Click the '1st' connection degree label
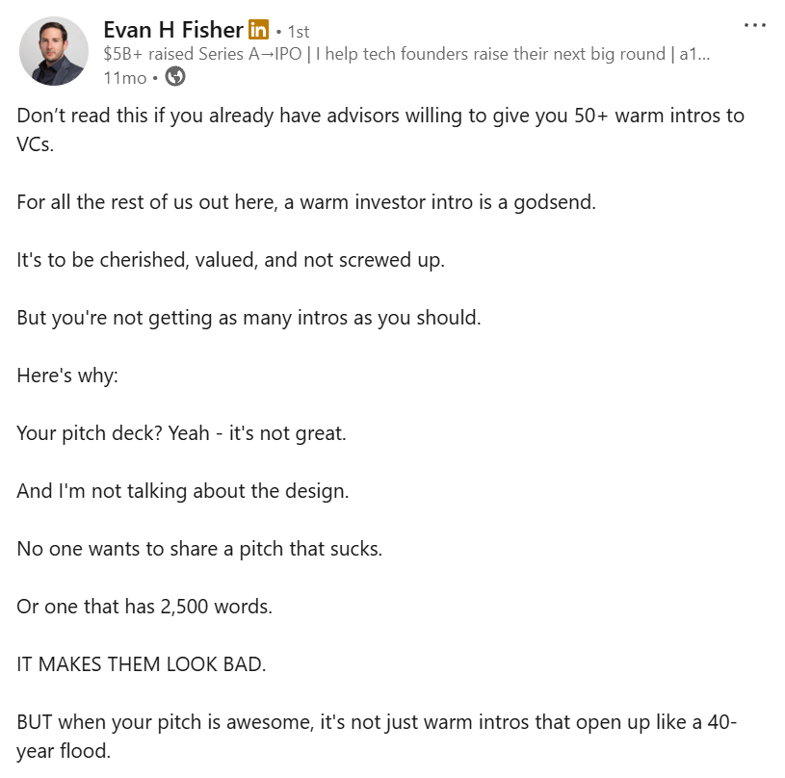Screen dimensions: 785x778 [297, 31]
